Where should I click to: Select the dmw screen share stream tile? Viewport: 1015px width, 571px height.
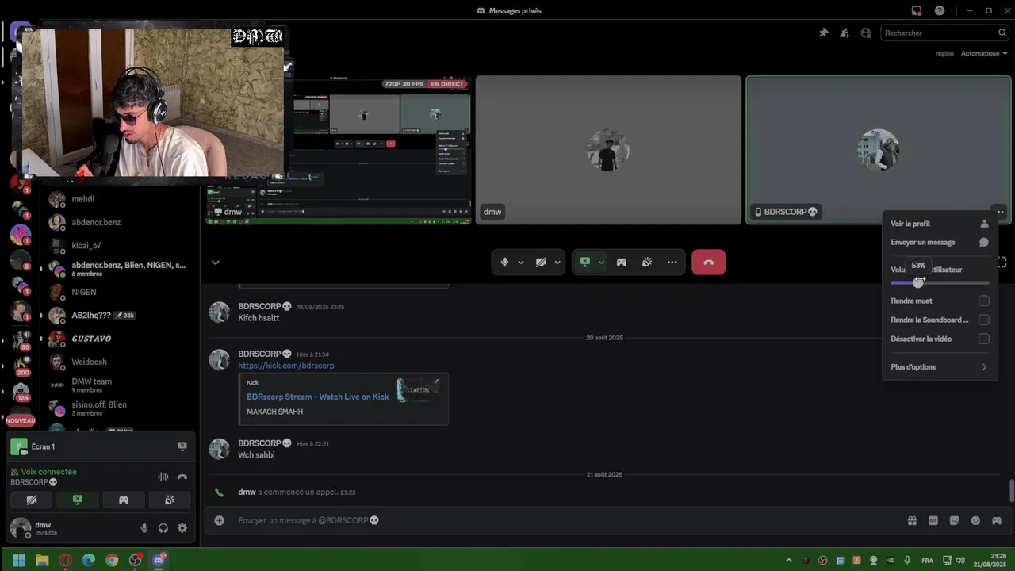(339, 150)
